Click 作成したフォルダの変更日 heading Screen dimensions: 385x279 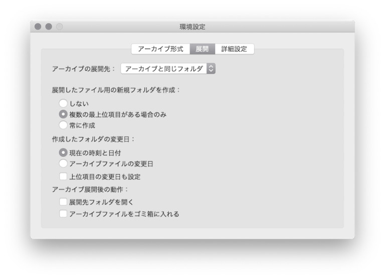(x=93, y=139)
